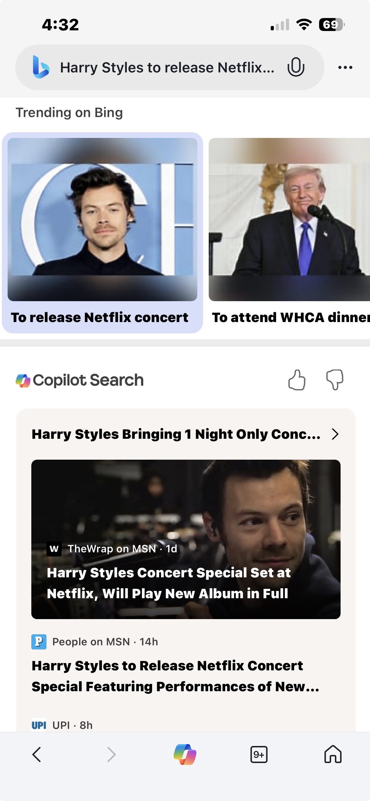
Task: Activate voice search microphone
Action: pyautogui.click(x=296, y=67)
